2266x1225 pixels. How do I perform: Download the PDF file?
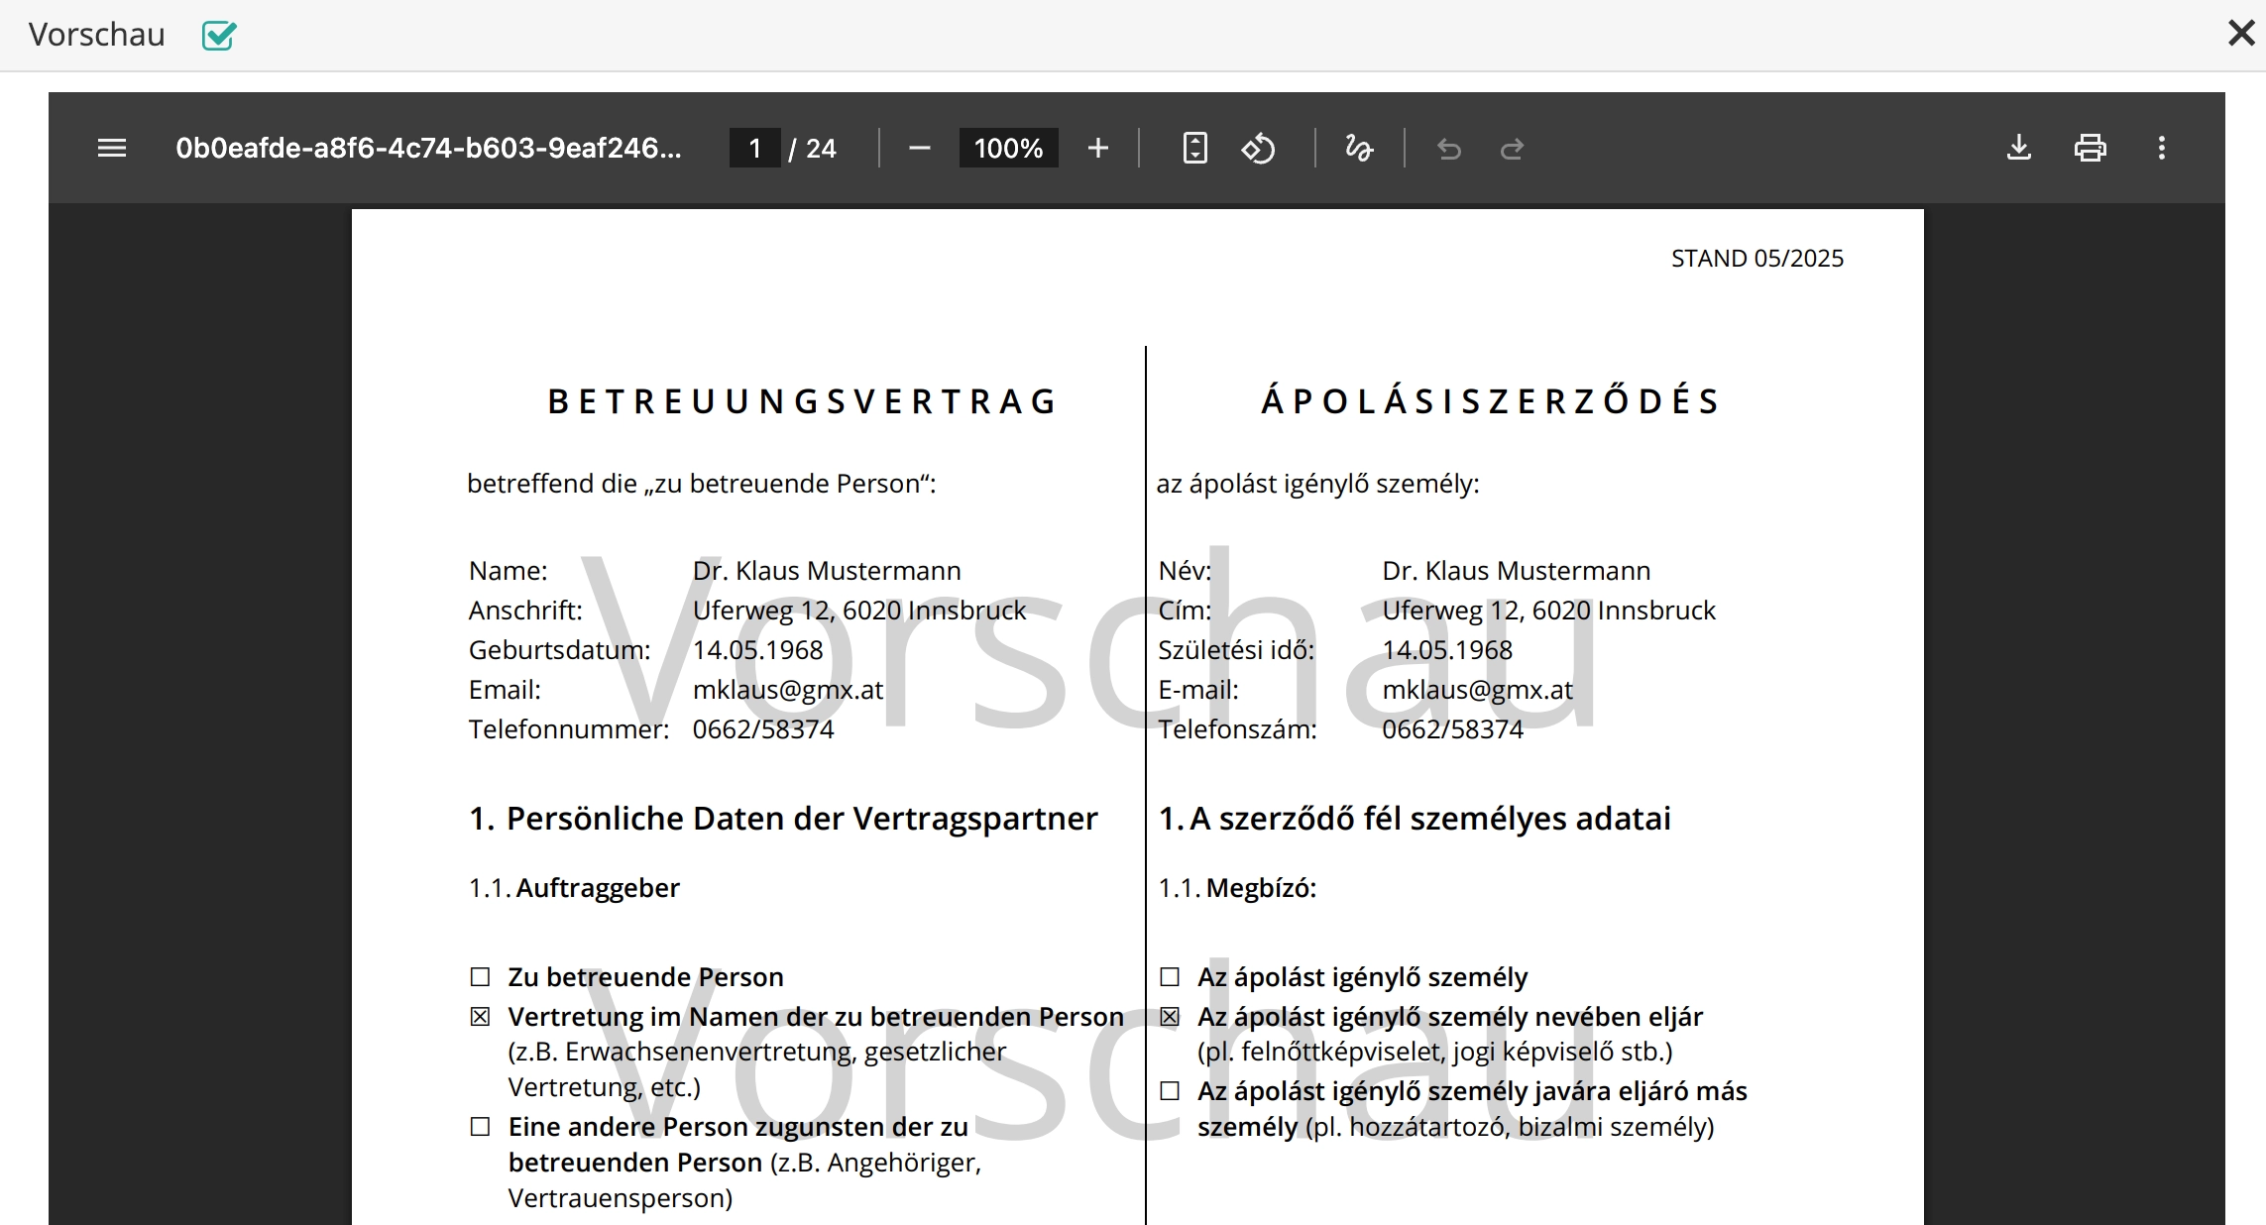pyautogui.click(x=2019, y=149)
